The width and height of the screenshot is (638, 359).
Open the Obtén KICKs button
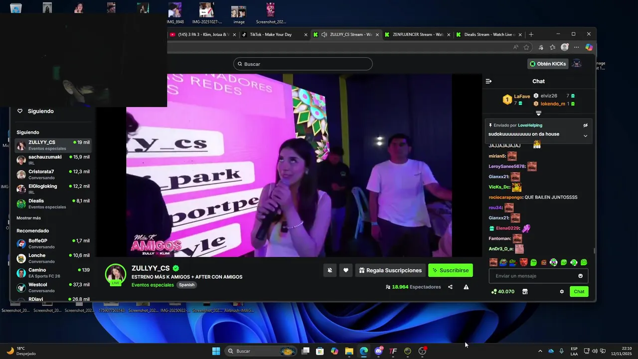click(x=548, y=64)
